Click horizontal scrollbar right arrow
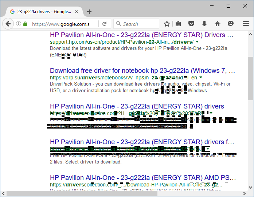The width and height of the screenshot is (254, 197). tap(245, 193)
